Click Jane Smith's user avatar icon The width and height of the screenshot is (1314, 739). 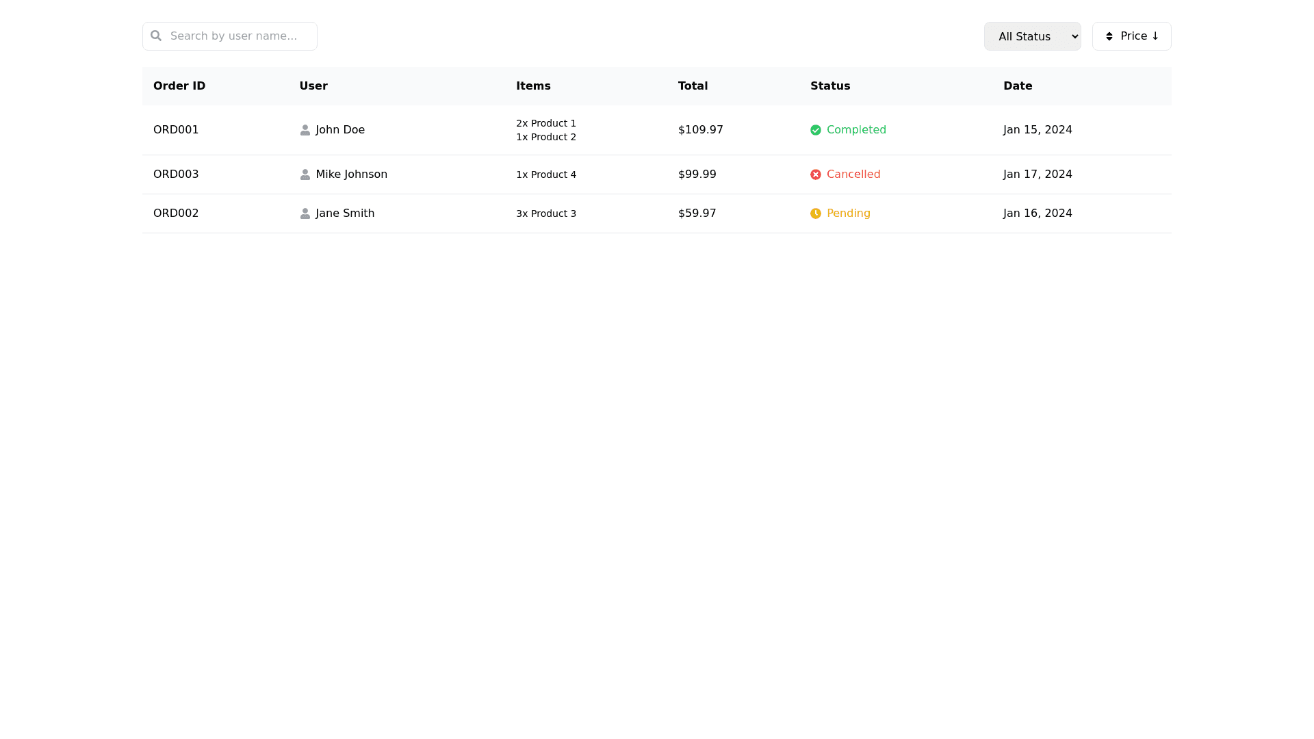click(x=305, y=213)
